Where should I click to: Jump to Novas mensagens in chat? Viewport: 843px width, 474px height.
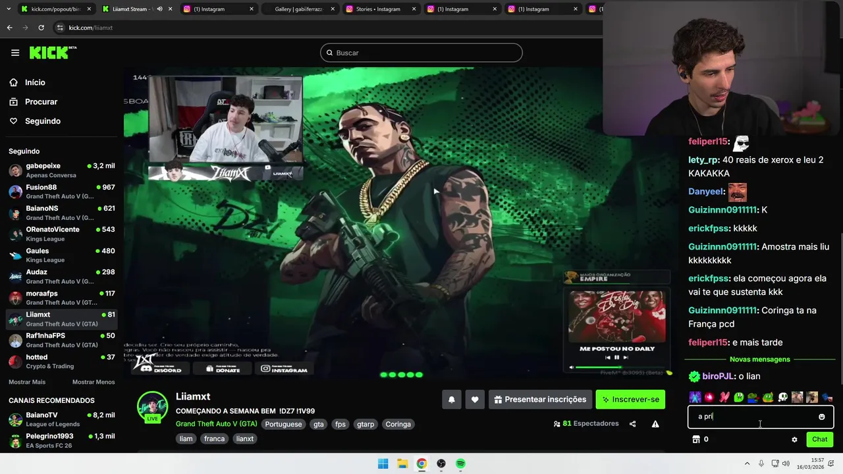[759, 359]
